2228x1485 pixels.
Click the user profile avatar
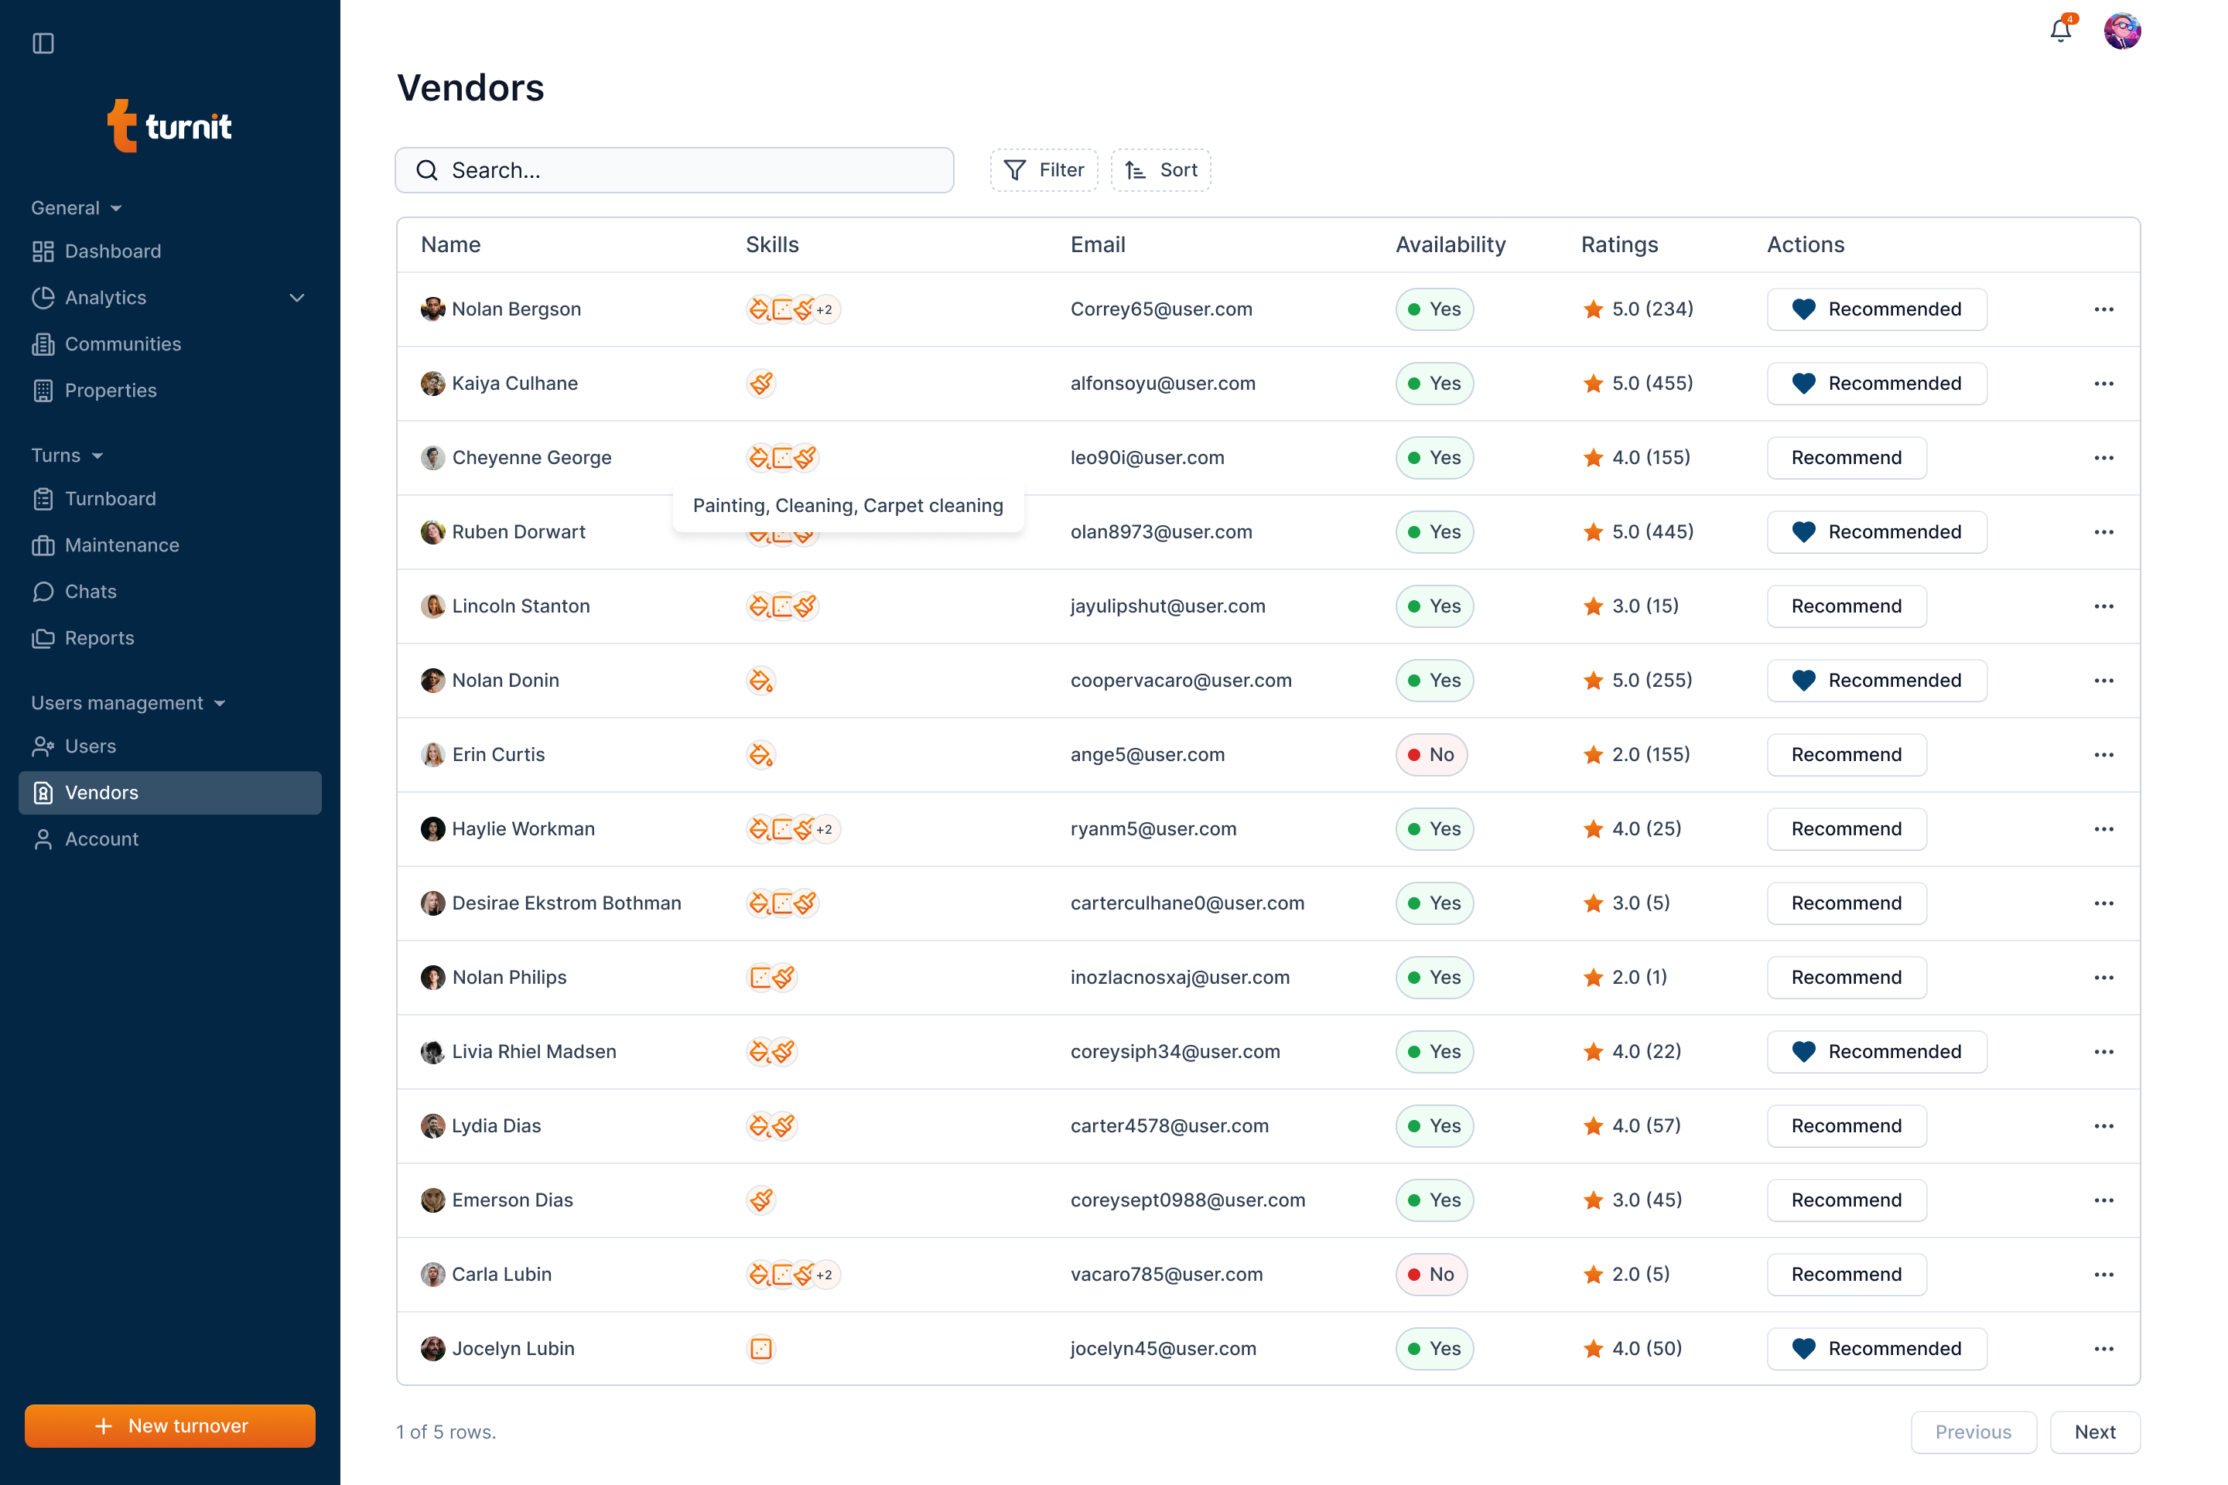tap(2122, 31)
